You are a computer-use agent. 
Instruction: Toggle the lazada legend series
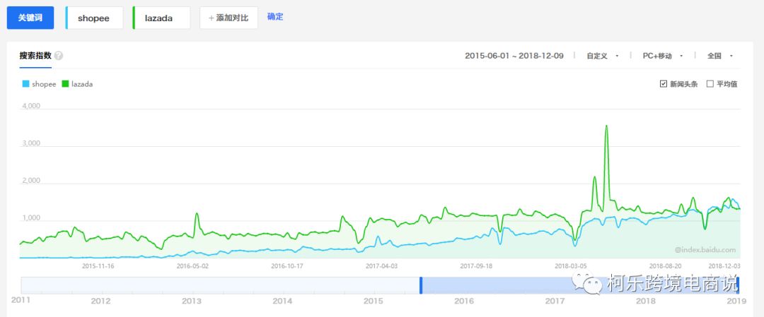[78, 84]
